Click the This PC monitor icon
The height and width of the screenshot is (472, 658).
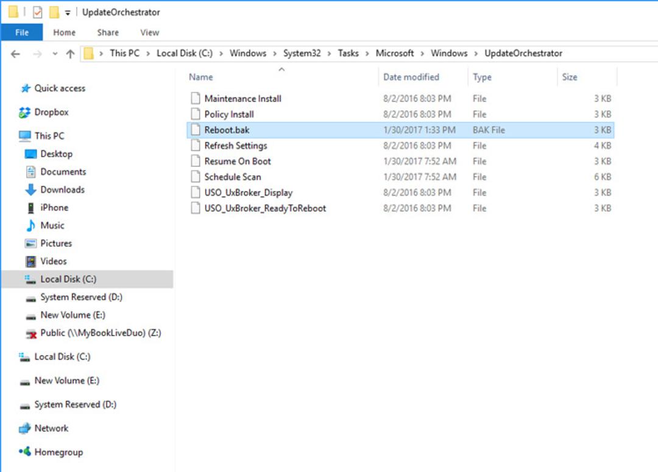coord(25,136)
